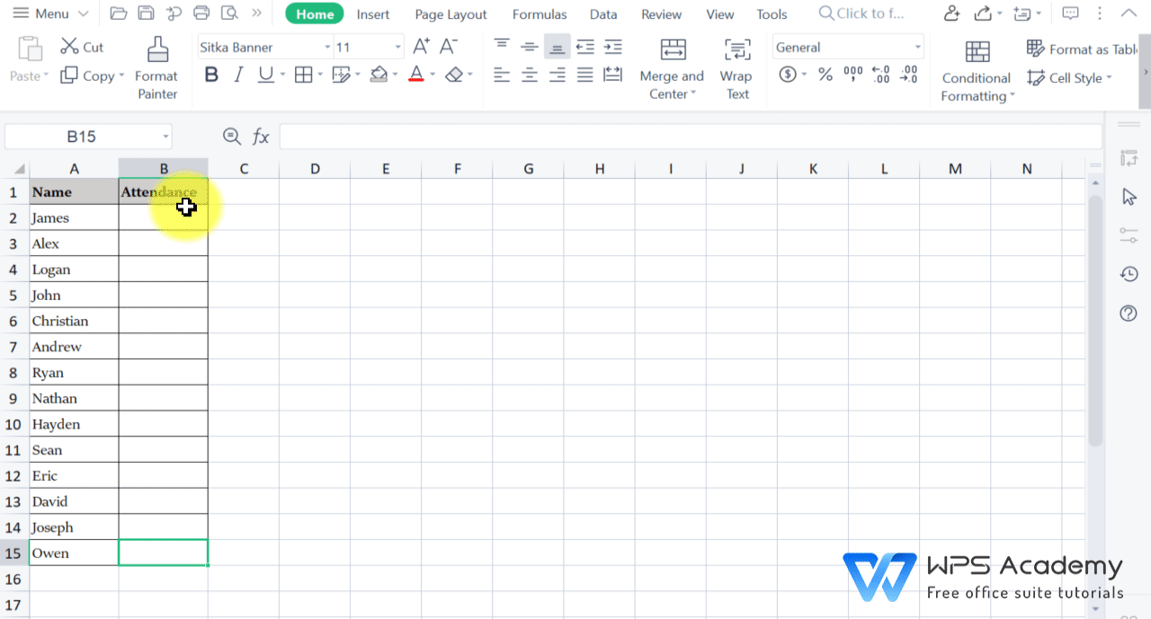
Task: Open the Menu dropdown
Action: 49,13
